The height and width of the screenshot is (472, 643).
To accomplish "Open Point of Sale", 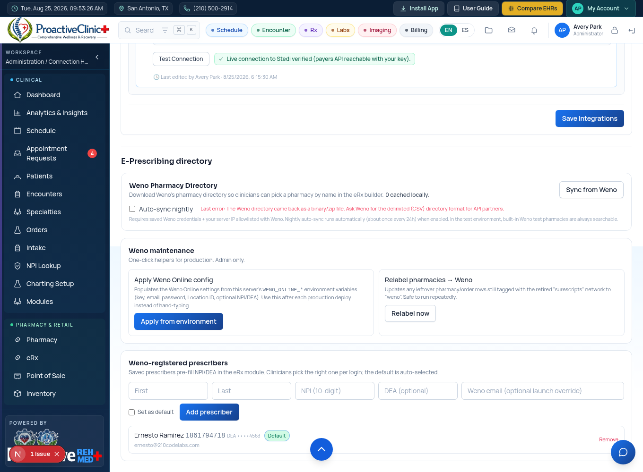I will click(55, 376).
